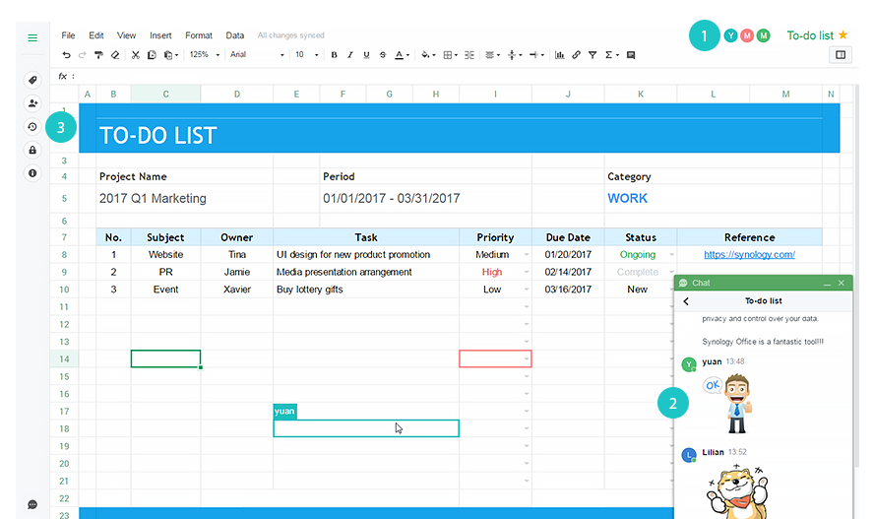Click the insert link toolbar icon
Viewport: 874px width, 519px height.
(x=576, y=55)
